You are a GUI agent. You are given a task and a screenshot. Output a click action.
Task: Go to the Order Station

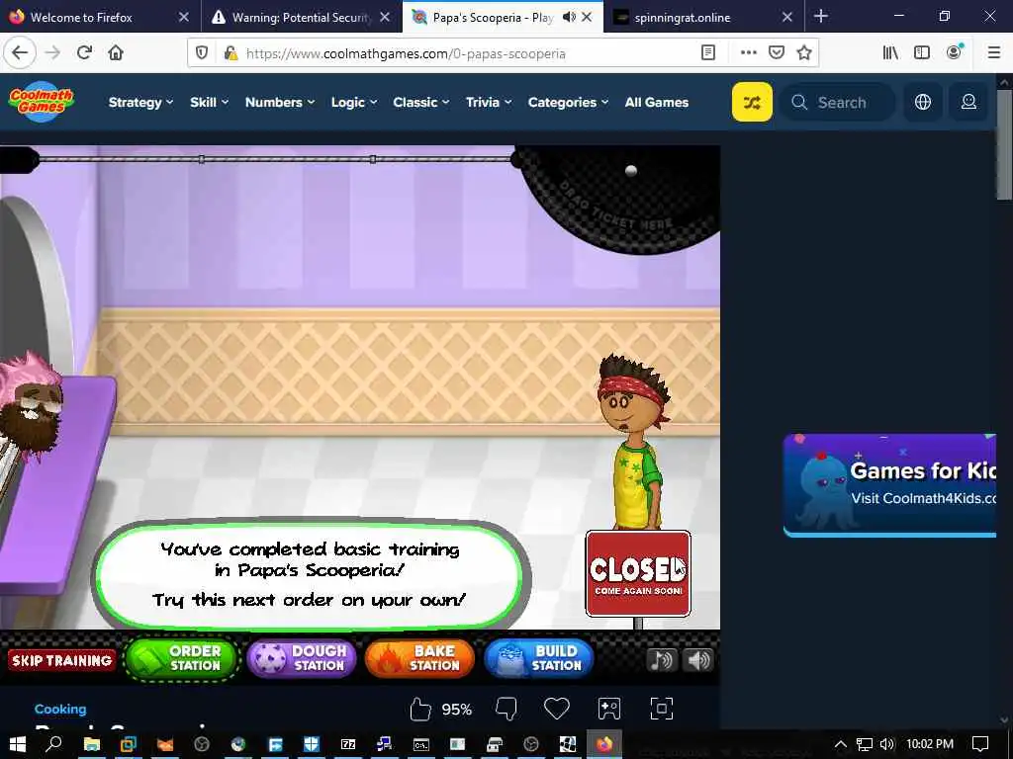pyautogui.click(x=182, y=659)
